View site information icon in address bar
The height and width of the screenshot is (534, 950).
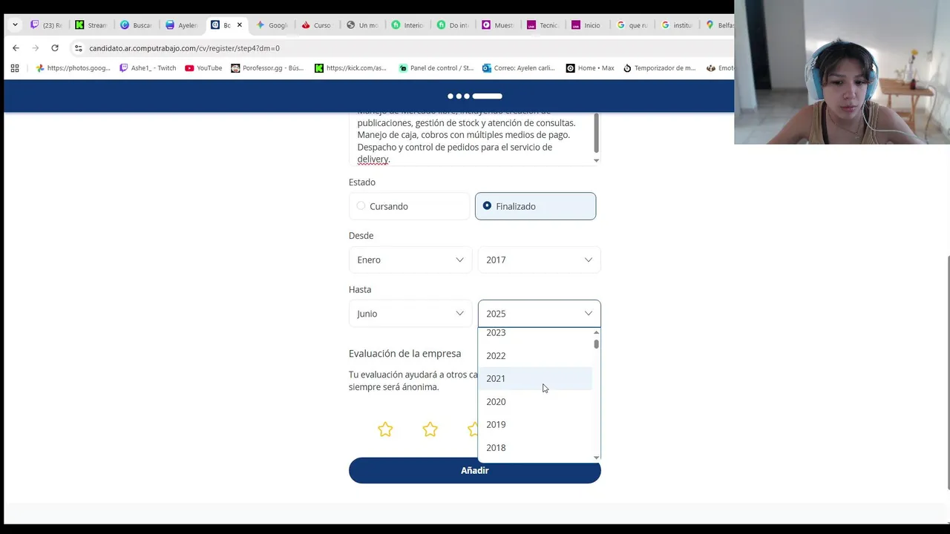point(78,48)
